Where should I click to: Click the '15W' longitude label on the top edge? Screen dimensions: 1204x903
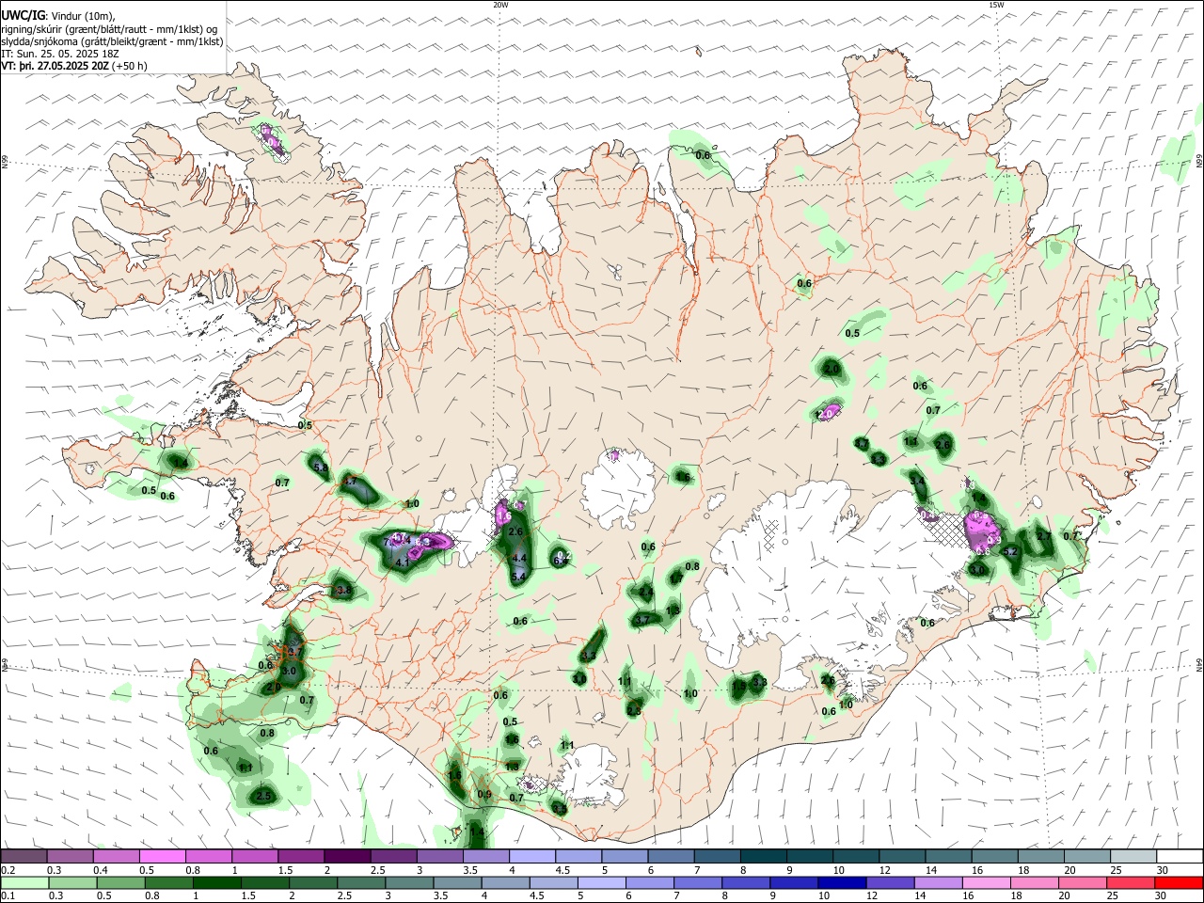(x=996, y=5)
